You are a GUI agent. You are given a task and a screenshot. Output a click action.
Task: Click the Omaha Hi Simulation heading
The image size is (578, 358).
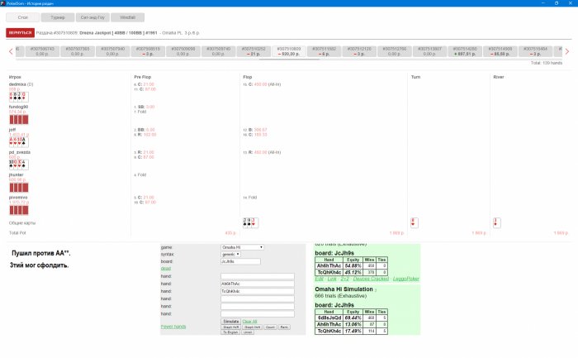click(x=343, y=289)
